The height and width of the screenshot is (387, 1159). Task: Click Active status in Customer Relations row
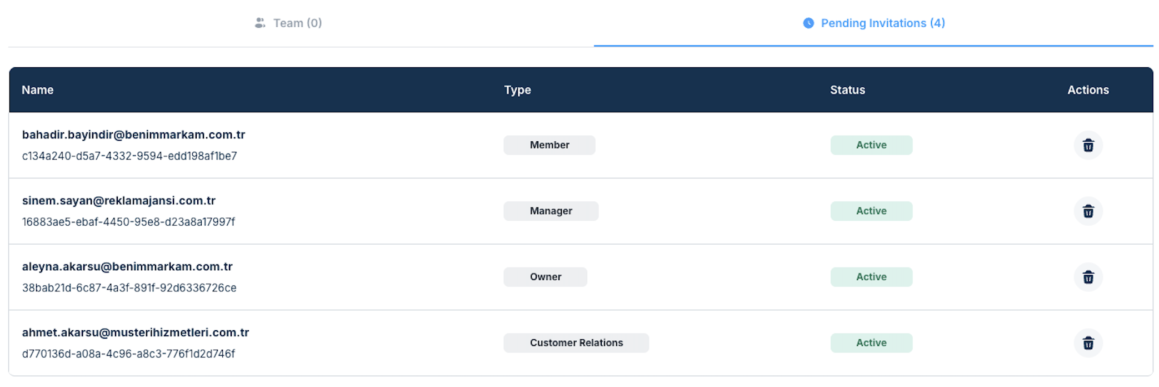[871, 343]
